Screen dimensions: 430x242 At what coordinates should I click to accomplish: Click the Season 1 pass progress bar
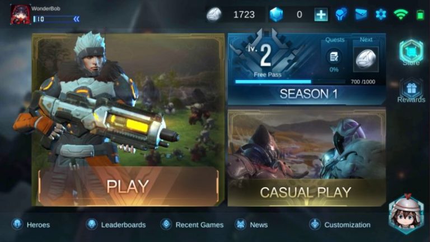pos(290,81)
